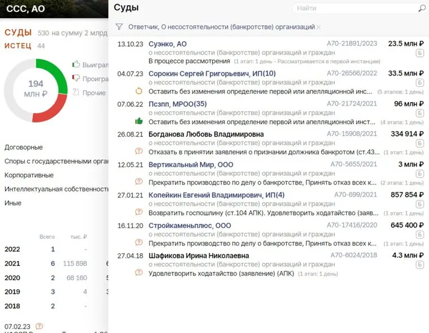Click the Б badge on Шафикова row
The image size is (429, 333).
pos(419,265)
